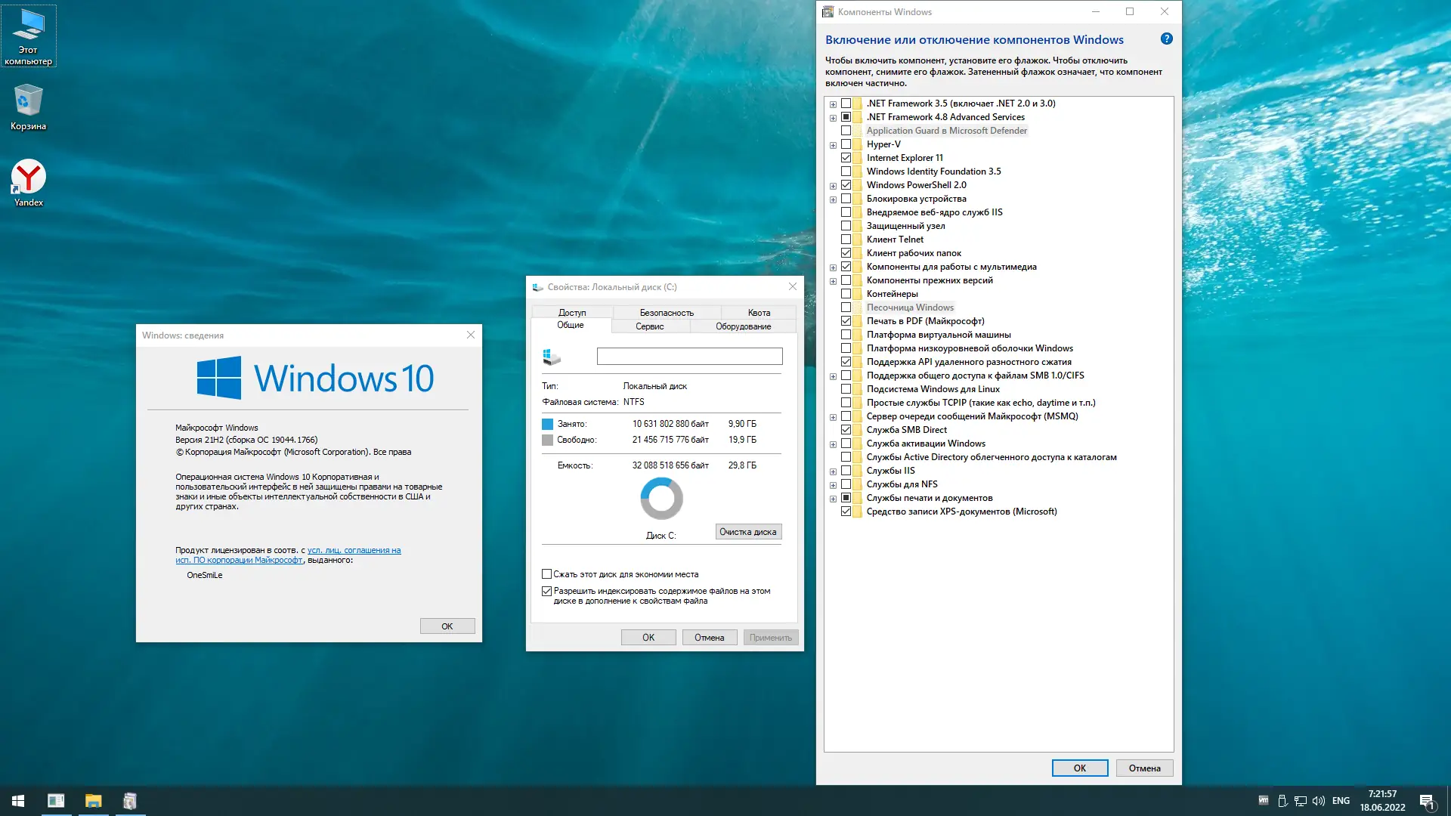This screenshot has width=1451, height=816.
Task: Check the compress this disk checkbox
Action: tap(546, 574)
